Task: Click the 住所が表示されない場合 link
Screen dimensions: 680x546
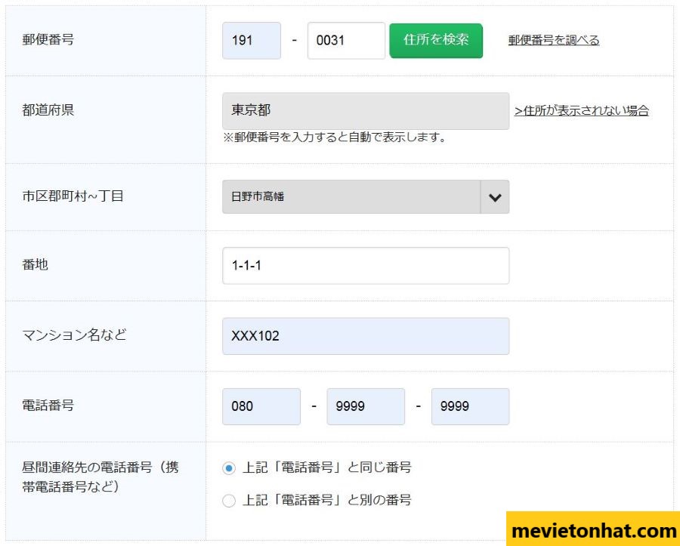Action: 581,111
